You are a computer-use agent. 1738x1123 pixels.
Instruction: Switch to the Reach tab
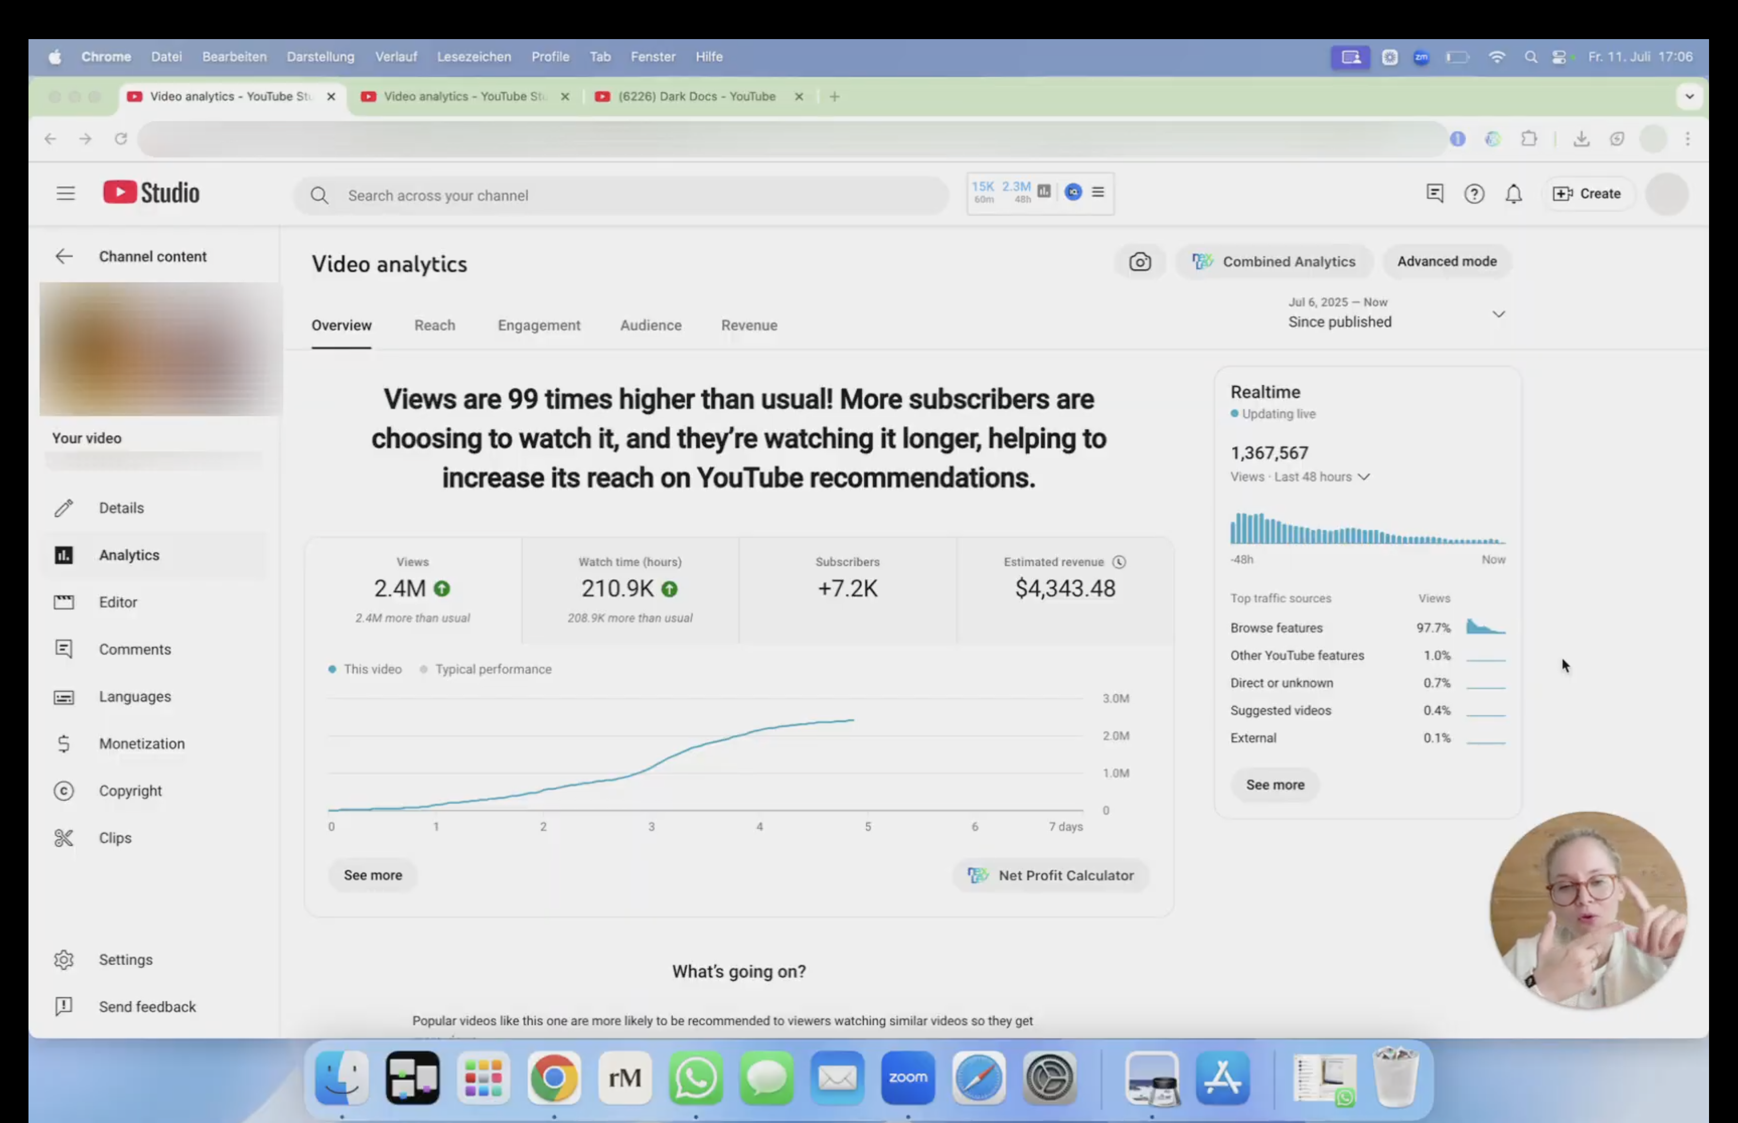click(434, 325)
